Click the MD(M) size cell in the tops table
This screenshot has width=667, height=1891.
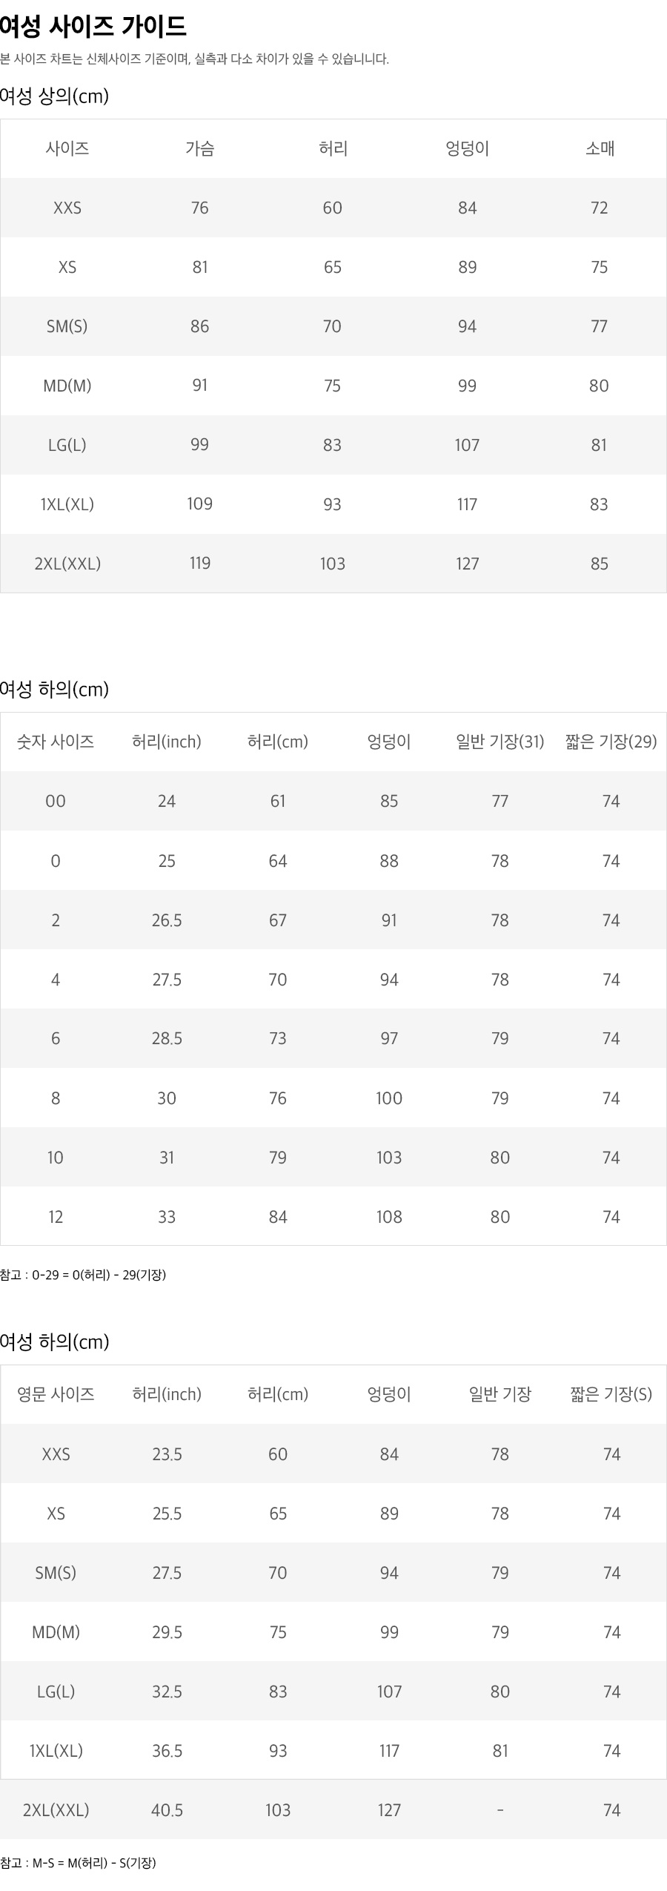(67, 386)
